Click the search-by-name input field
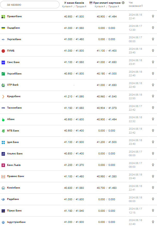Viewport: 157px width, 226px height. point(30,5)
